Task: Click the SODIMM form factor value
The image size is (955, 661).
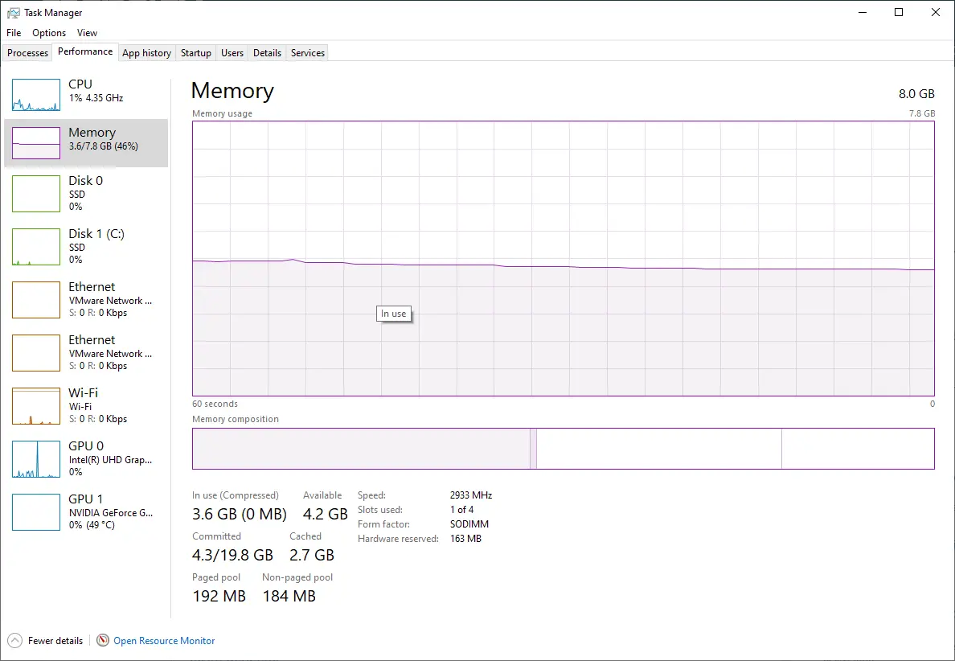Action: 469,524
